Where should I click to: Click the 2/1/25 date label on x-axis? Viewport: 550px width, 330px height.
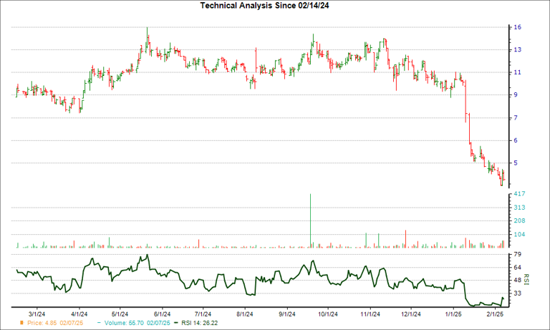pyautogui.click(x=494, y=313)
